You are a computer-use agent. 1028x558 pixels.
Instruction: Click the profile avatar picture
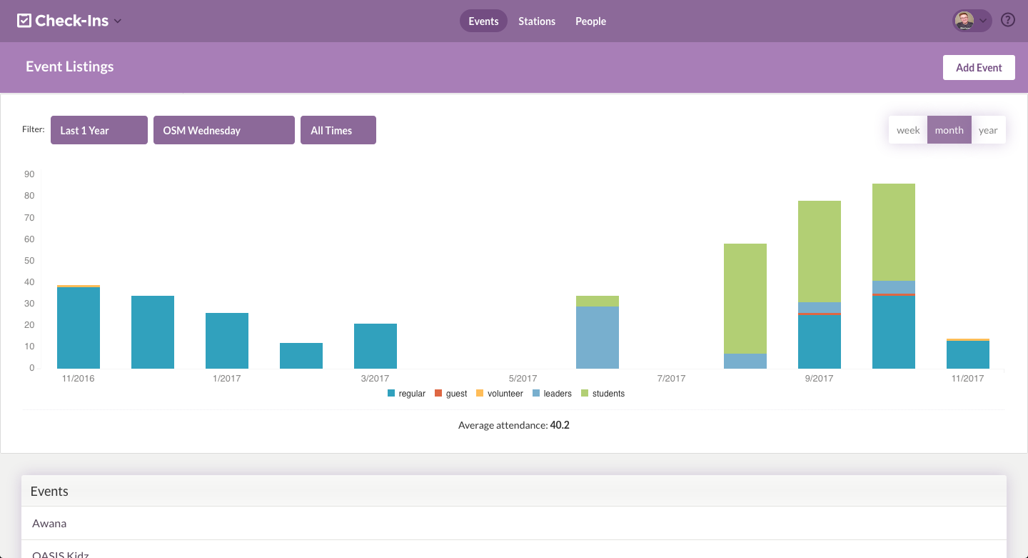click(x=965, y=20)
